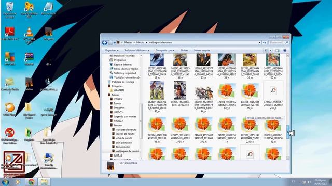Viewport: 332px width, 186px height.
Task: Click the Explorer search box
Action: point(279,42)
